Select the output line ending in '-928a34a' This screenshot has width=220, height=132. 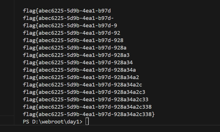point(79,70)
